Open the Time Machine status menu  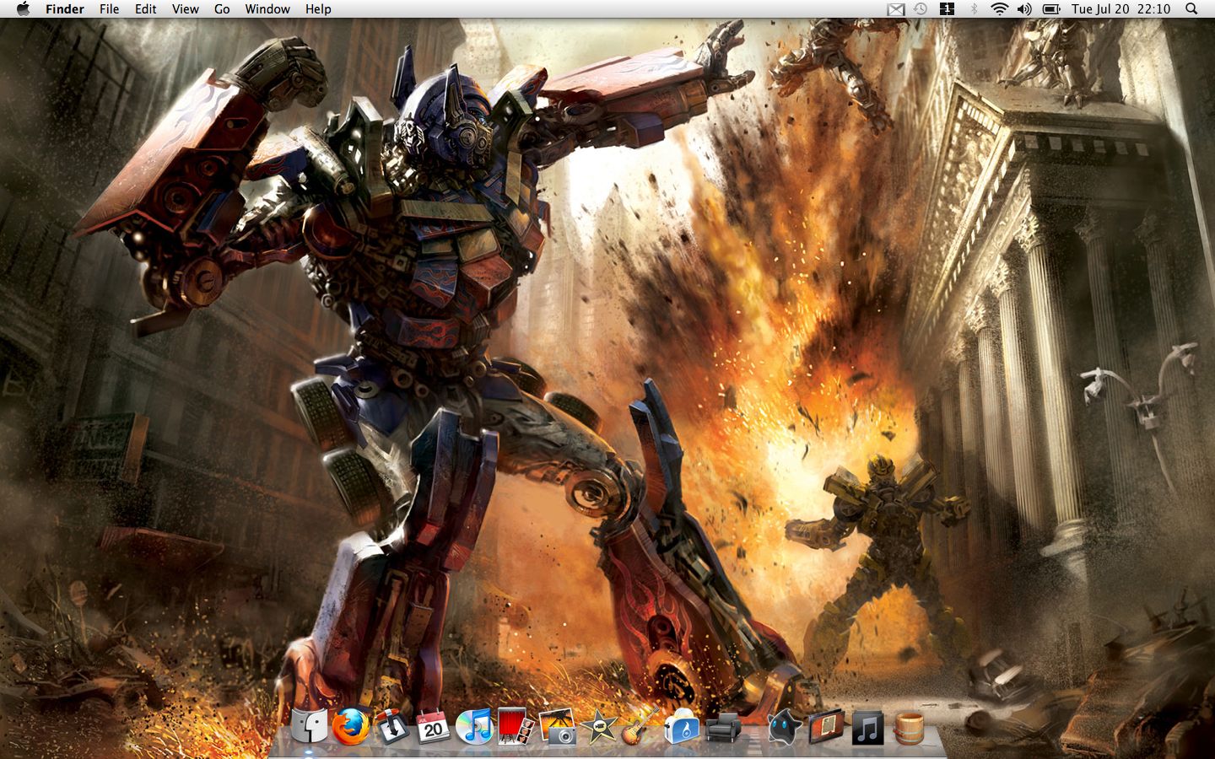click(x=921, y=9)
